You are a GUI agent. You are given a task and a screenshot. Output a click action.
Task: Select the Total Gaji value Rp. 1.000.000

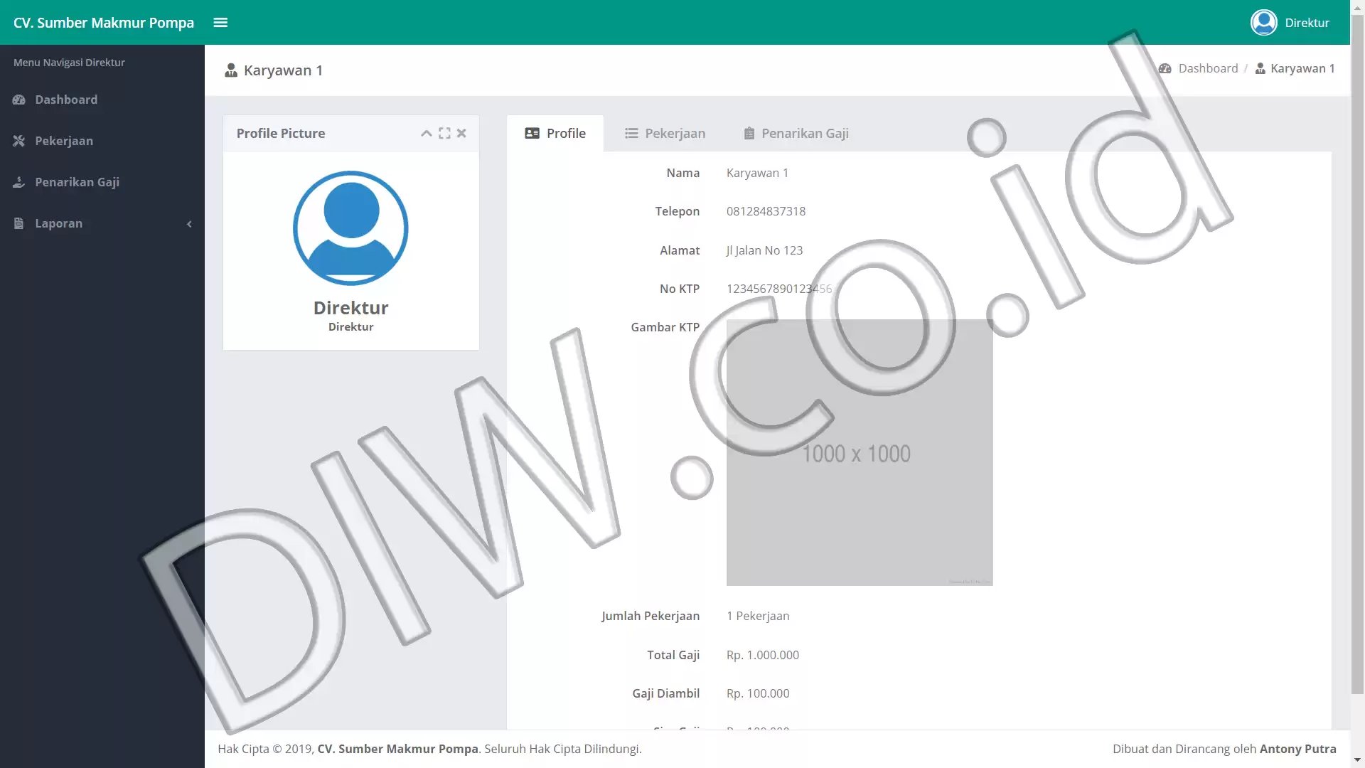[x=763, y=655]
